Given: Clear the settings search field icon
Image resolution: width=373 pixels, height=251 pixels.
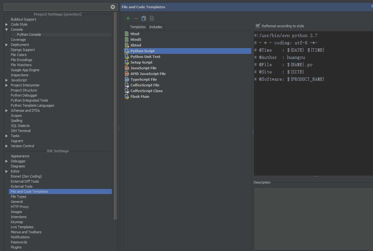Looking at the screenshot, I should point(113,7).
